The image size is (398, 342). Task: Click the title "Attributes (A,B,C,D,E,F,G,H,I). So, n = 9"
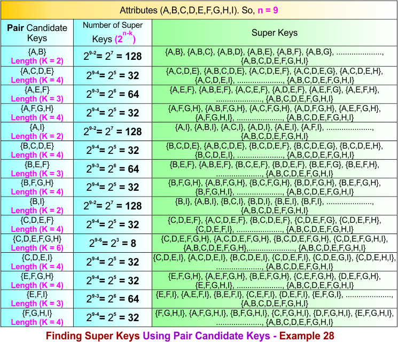(199, 10)
